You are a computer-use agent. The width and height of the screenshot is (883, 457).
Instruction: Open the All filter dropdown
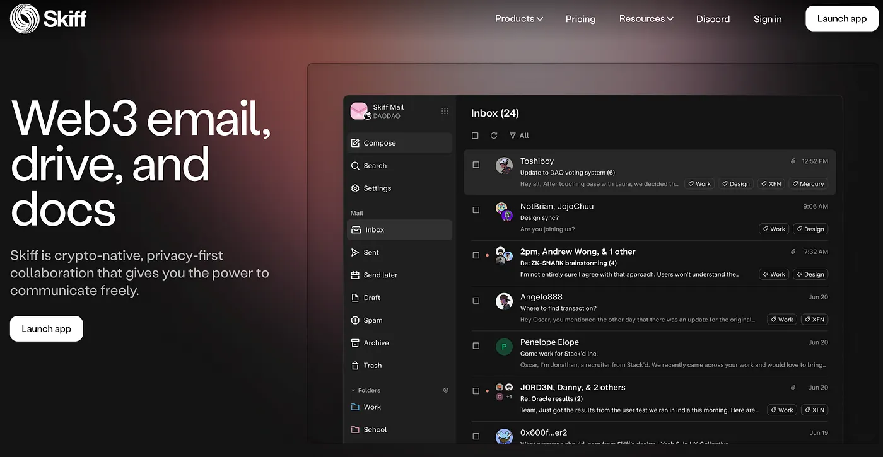519,136
